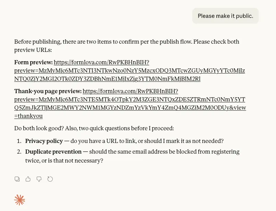The image size is (276, 211).
Task: Click the "preview URLs:" text line
Action: 33,50
